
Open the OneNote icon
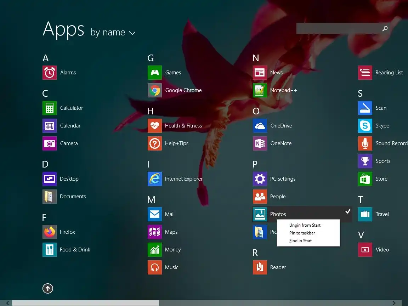(260, 143)
